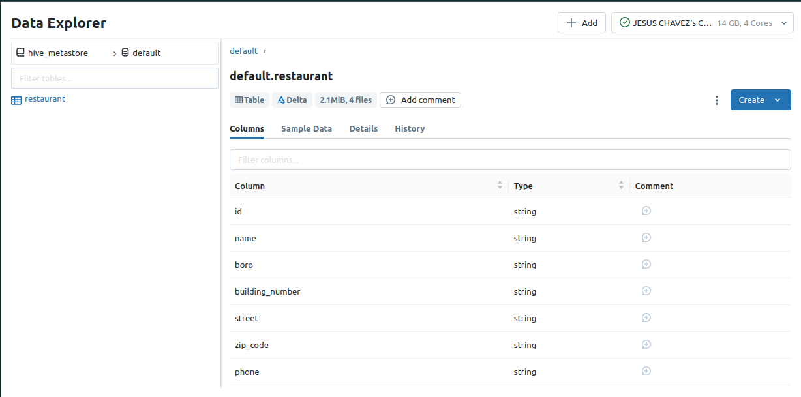Image resolution: width=801 pixels, height=397 pixels.
Task: Click the hive_metastore catalog icon
Action: click(20, 53)
